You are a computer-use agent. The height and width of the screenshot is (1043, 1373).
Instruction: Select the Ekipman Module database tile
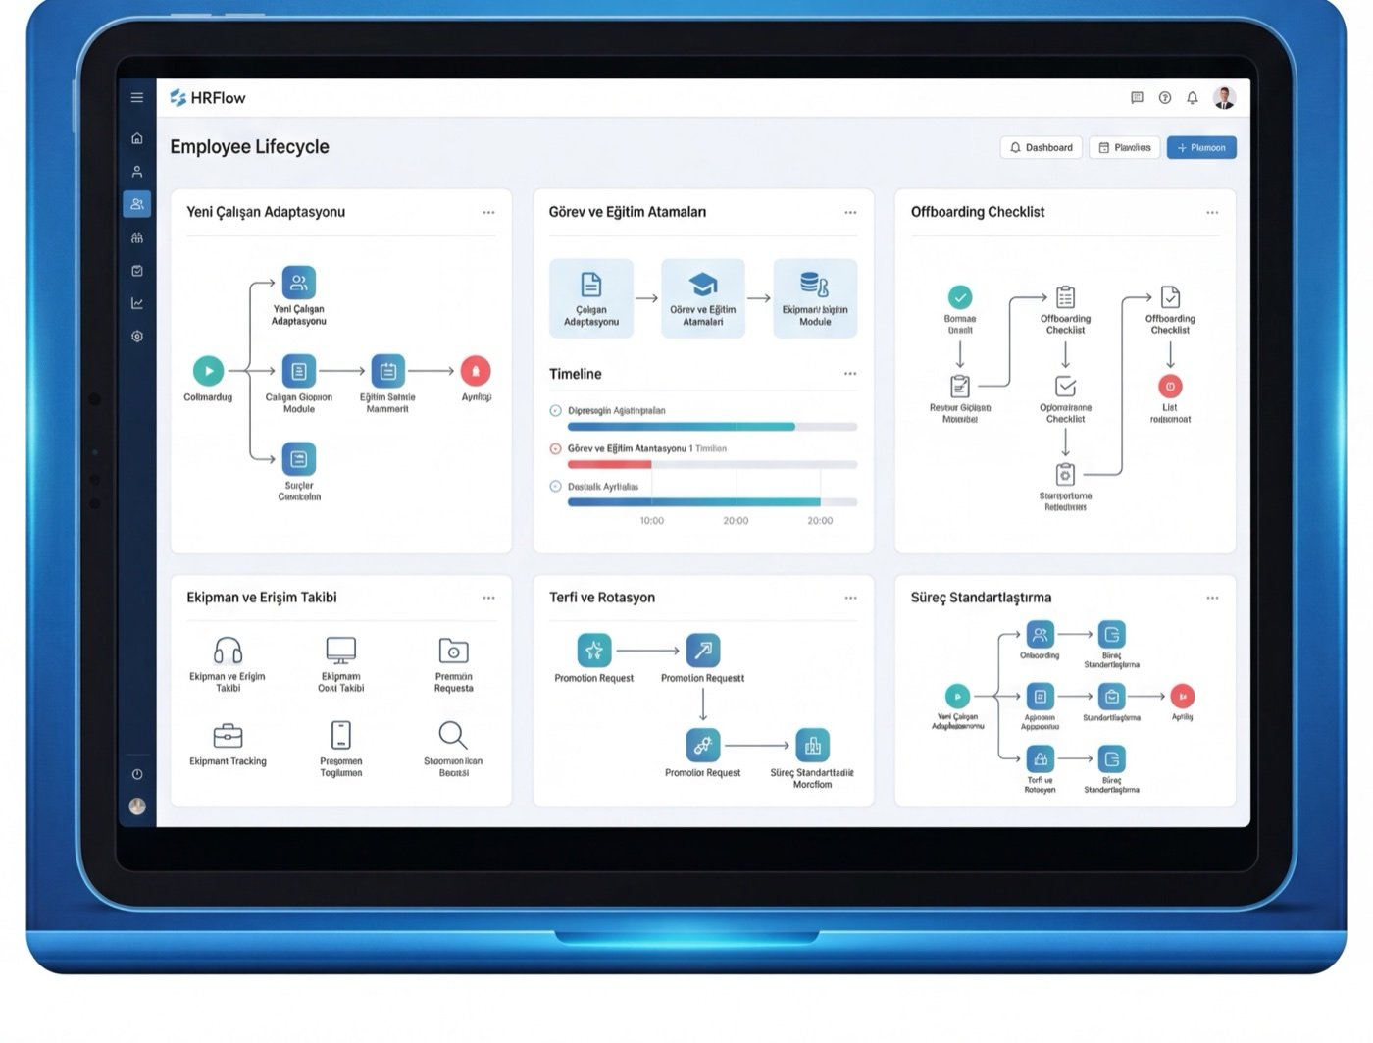pyautogui.click(x=815, y=298)
